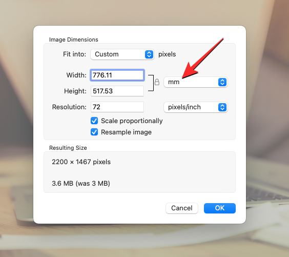Uncheck Scale proportionally checkbox
Image resolution: width=289 pixels, height=257 pixels.
[94, 121]
